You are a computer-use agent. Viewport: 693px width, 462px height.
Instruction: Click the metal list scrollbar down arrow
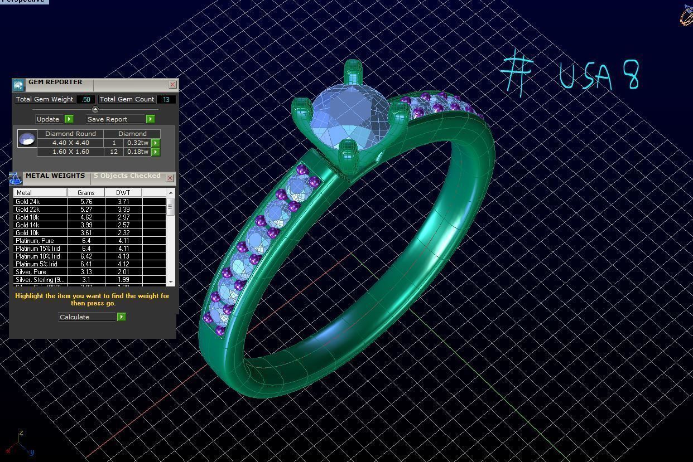coord(171,282)
